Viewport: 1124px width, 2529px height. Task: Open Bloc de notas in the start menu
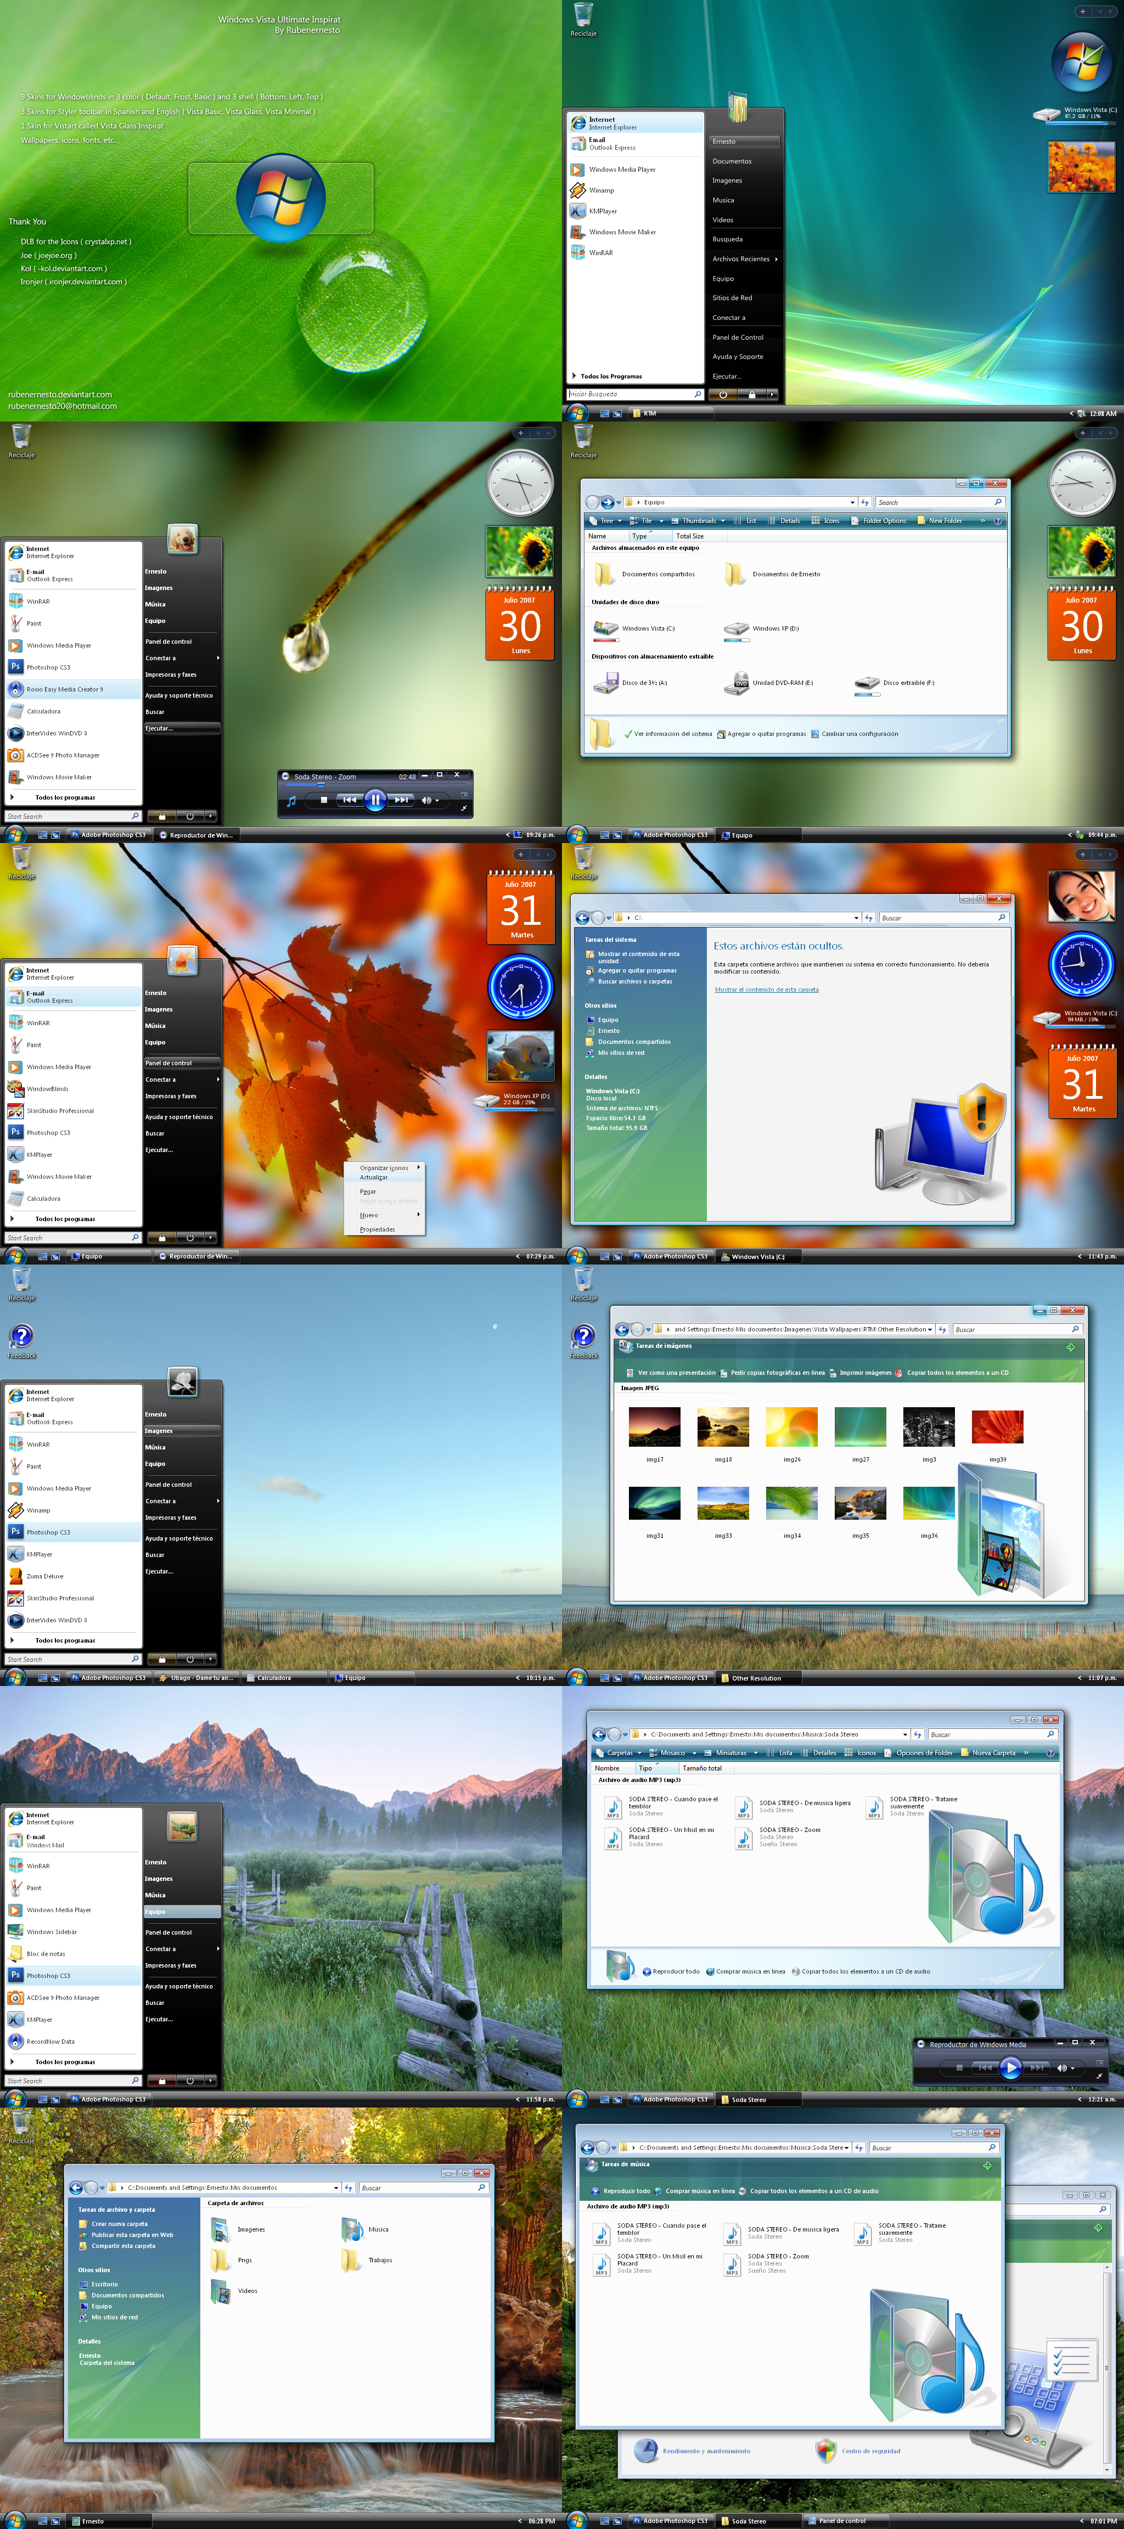pos(74,1954)
